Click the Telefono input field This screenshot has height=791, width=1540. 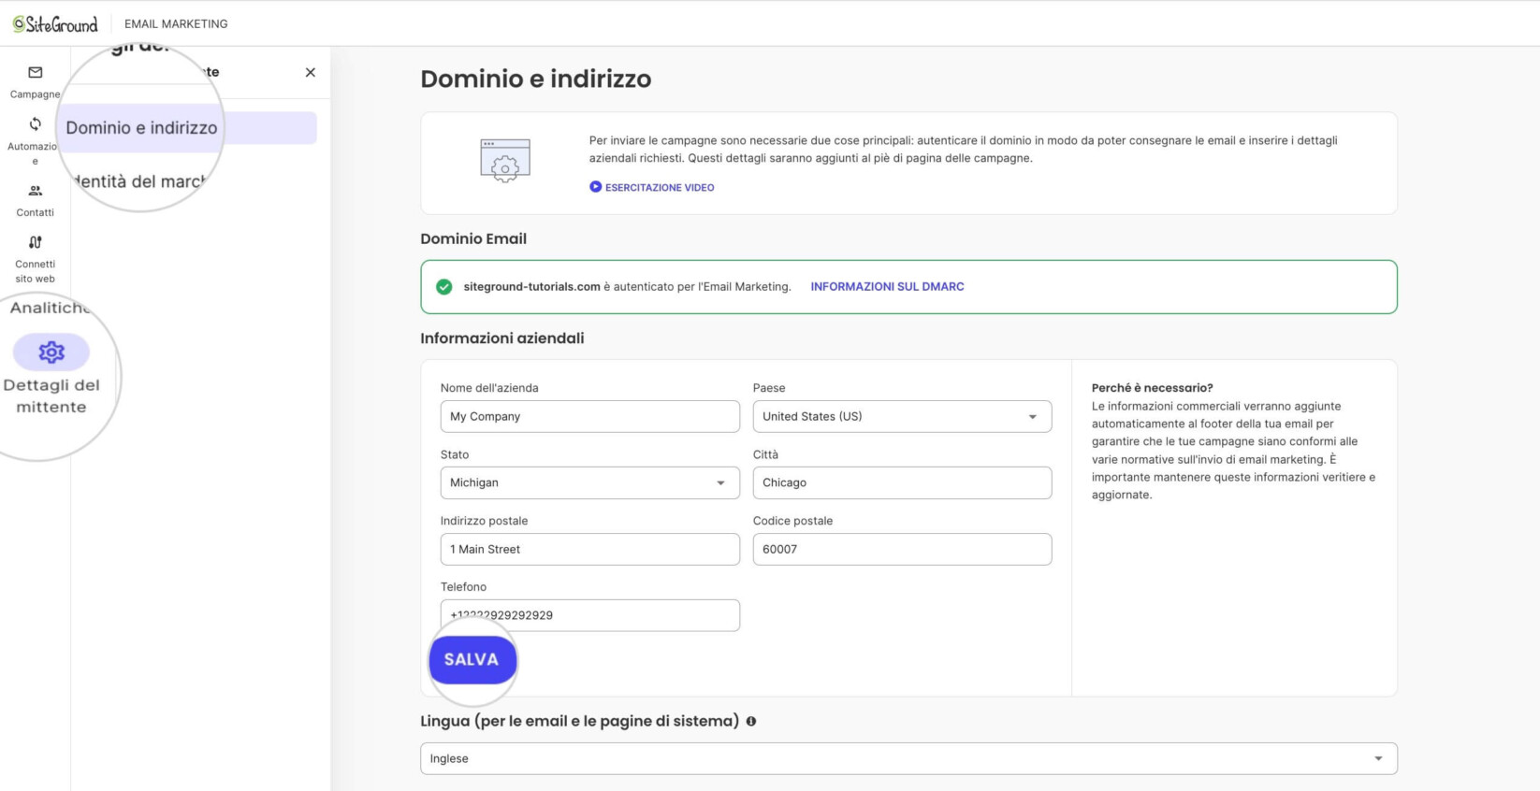point(589,615)
